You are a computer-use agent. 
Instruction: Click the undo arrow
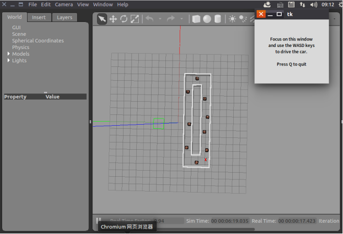[150, 19]
